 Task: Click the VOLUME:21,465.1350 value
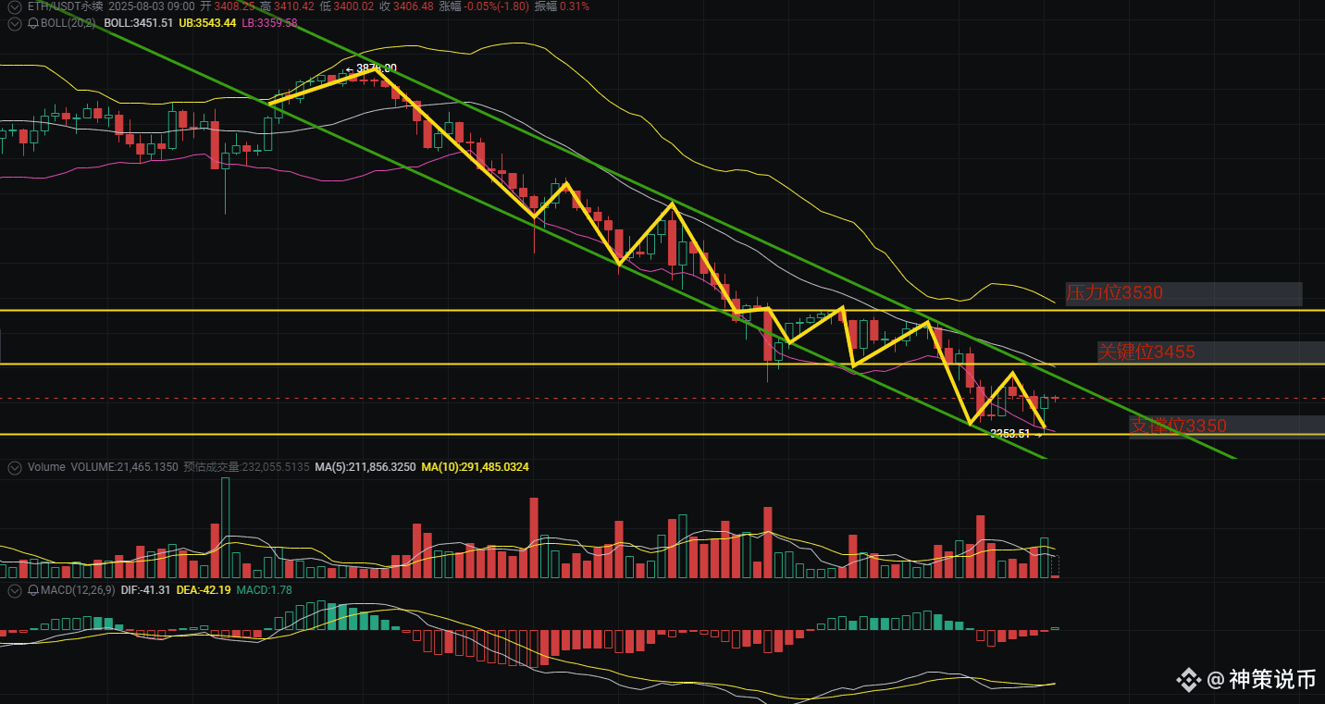click(x=124, y=468)
